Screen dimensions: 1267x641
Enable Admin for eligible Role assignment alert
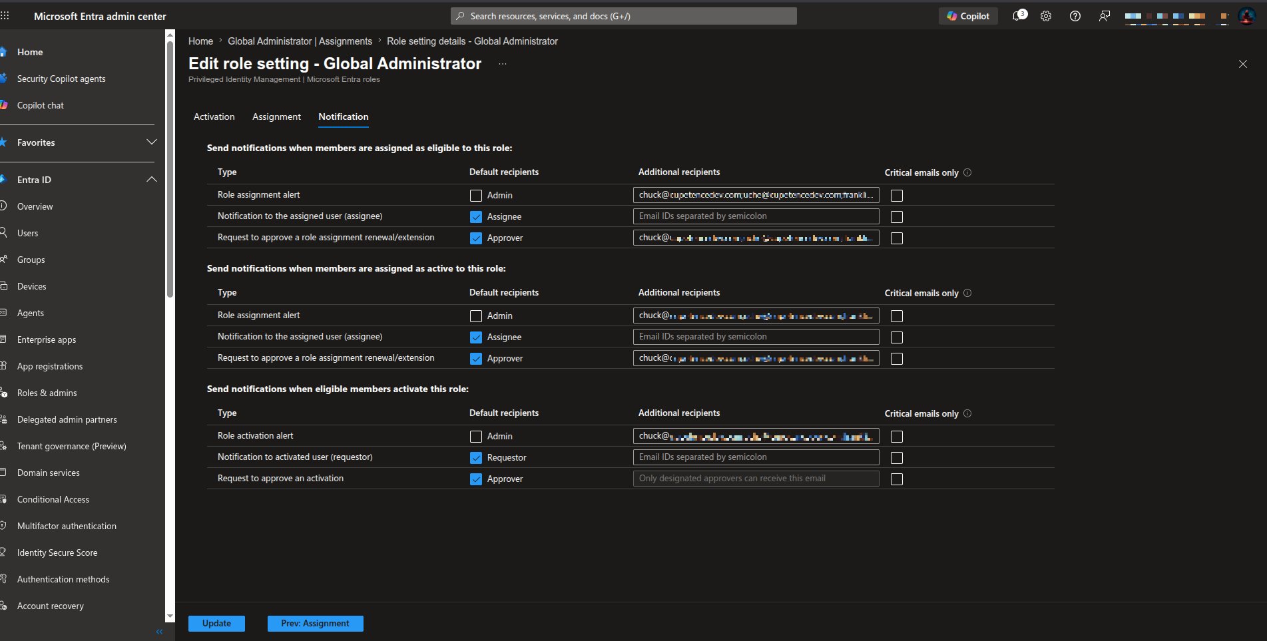(475, 196)
